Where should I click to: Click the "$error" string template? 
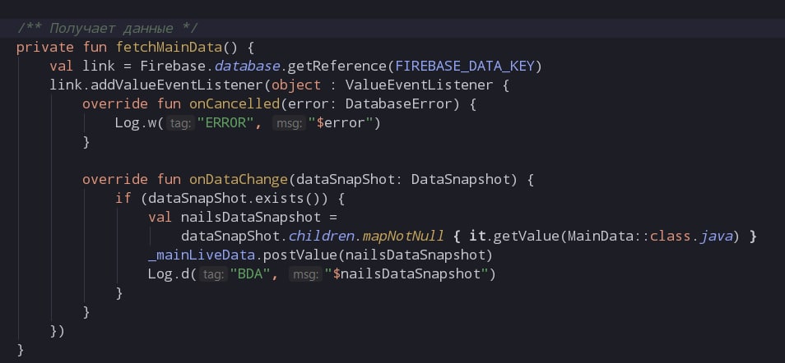(x=341, y=123)
